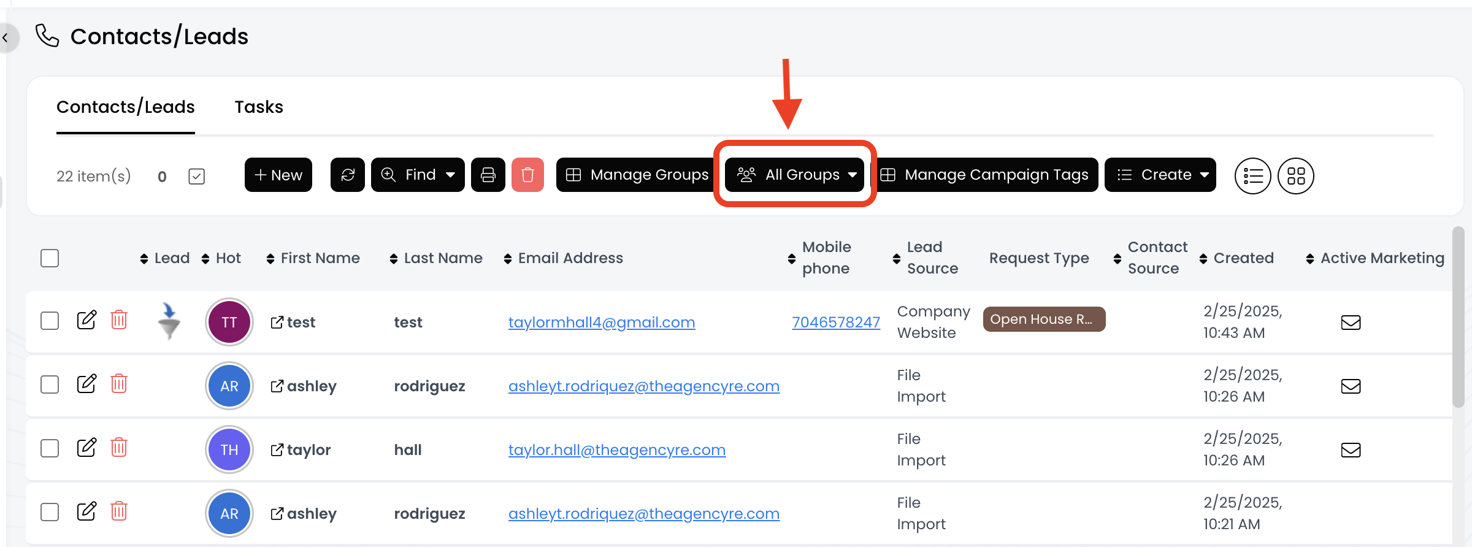Expand the Find dropdown menu
The width and height of the screenshot is (1472, 547).
coord(418,175)
